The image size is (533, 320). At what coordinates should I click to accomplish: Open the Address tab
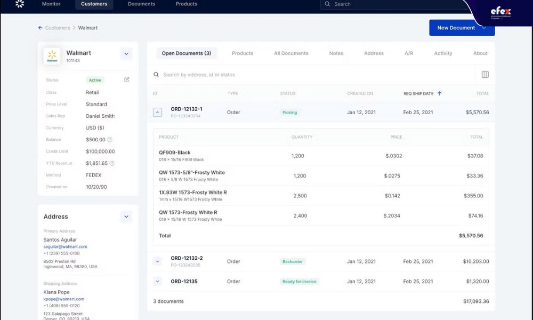click(374, 53)
